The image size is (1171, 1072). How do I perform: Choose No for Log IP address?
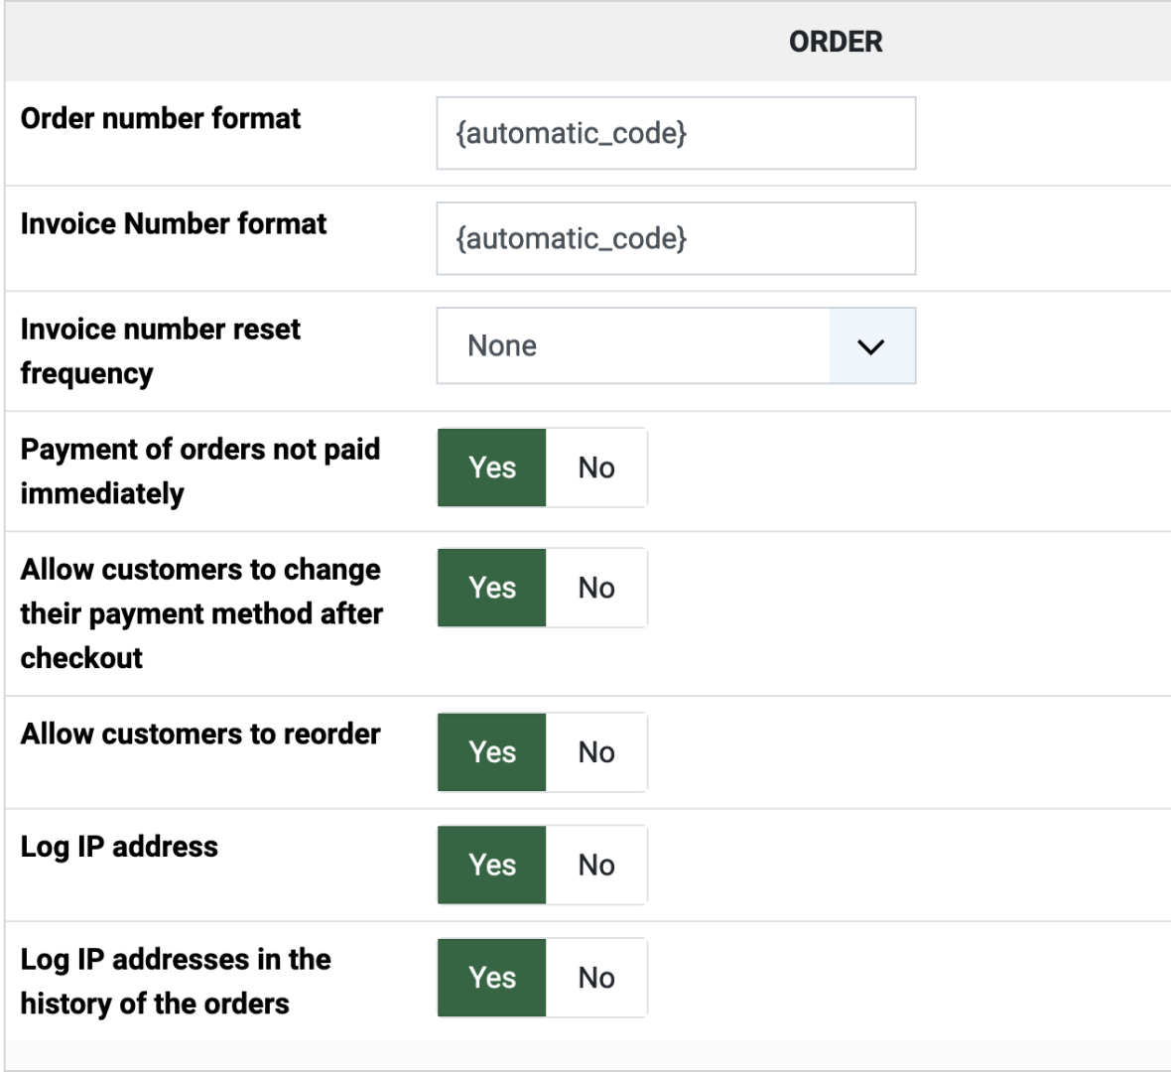(596, 865)
